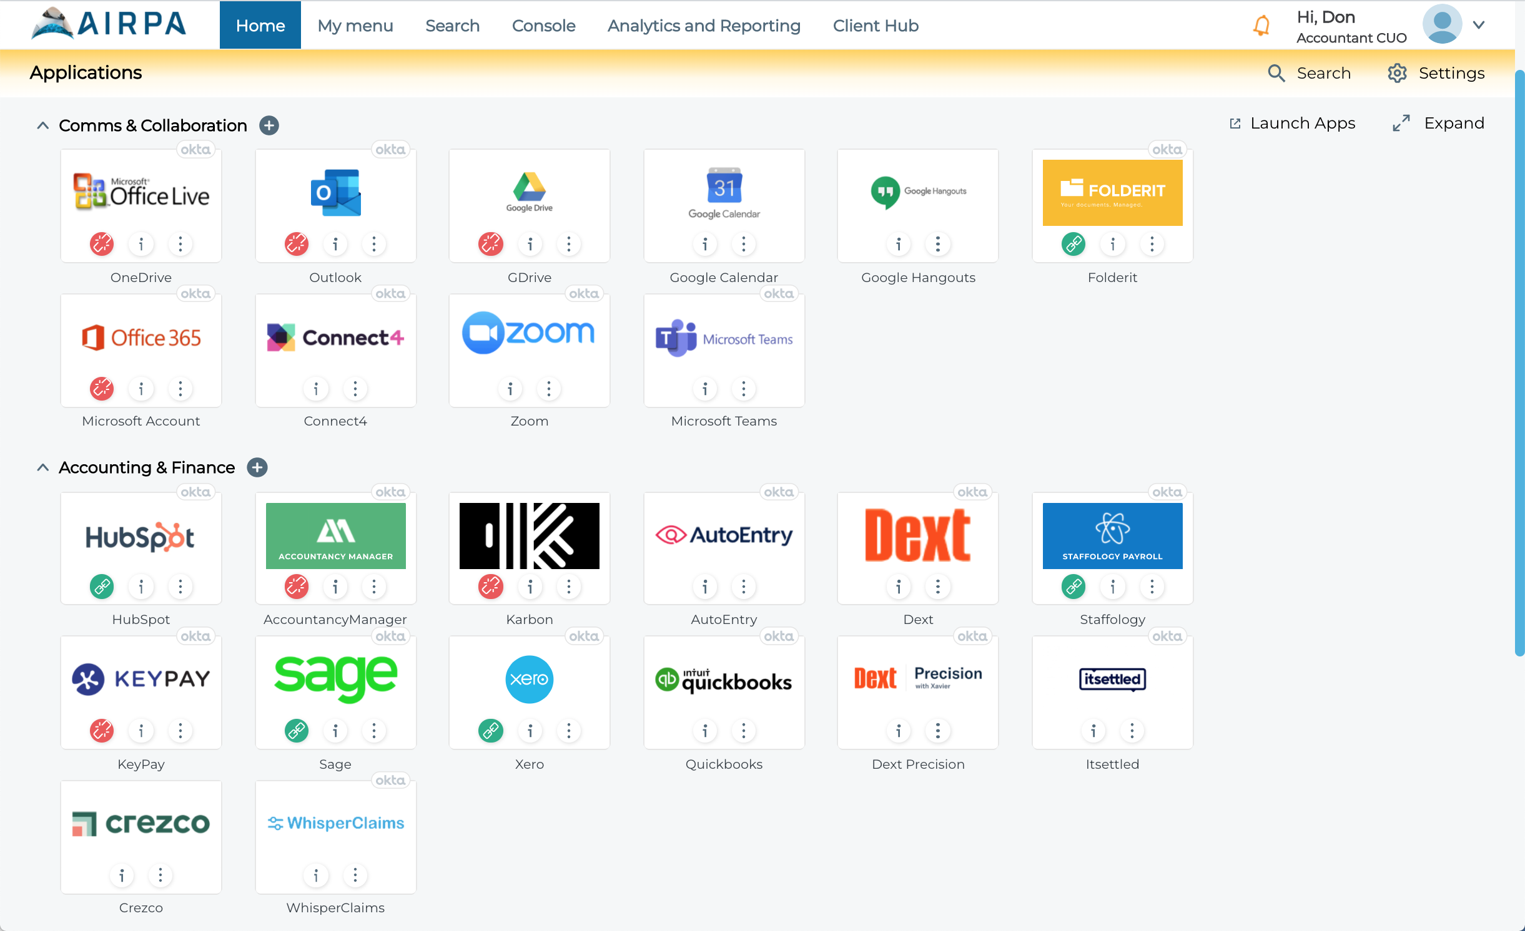The width and height of the screenshot is (1525, 931).
Task: Open the Console menu
Action: click(544, 25)
